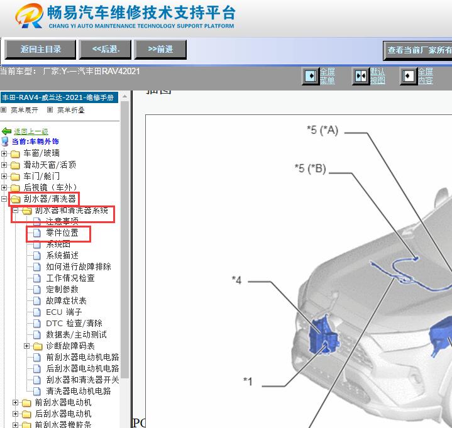Follow the 返回上一级 link
This screenshot has width=452, height=428.
(x=31, y=131)
